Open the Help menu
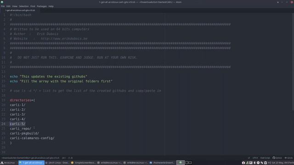This screenshot has height=165, width=294. click(x=51, y=6)
